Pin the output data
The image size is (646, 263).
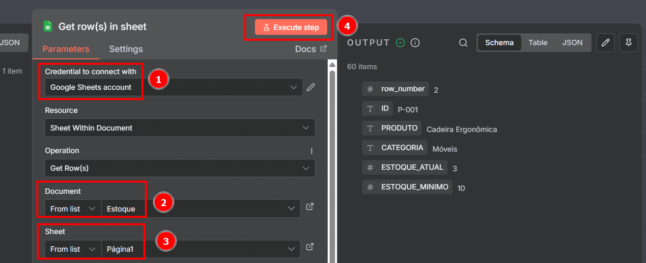tap(628, 43)
